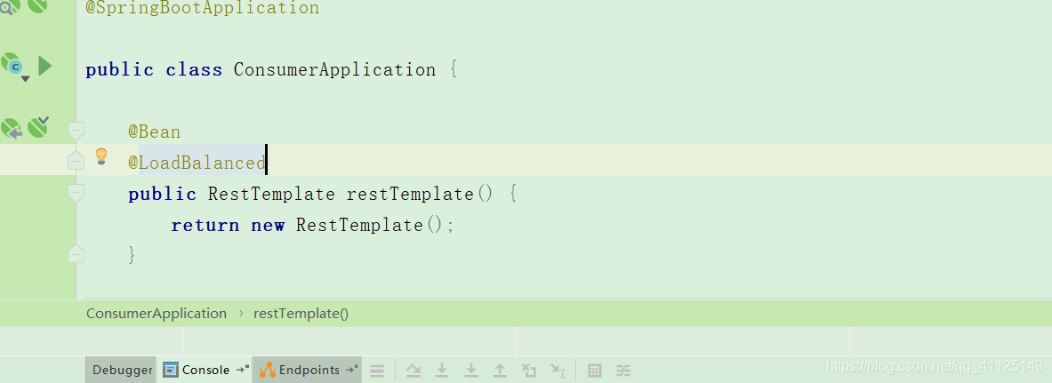This screenshot has width=1052, height=383.
Task: Click the green Run gutter arrow
Action: click(x=45, y=66)
